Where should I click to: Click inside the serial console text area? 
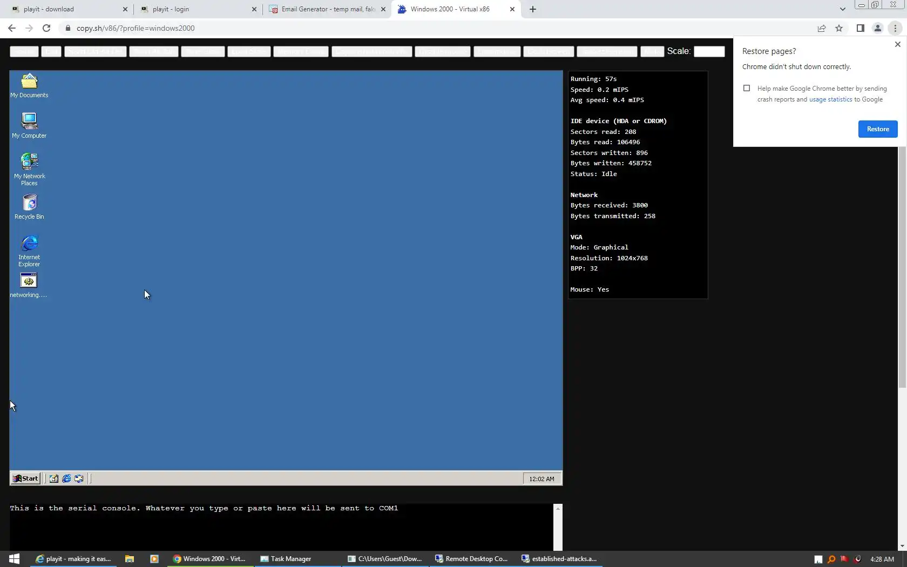[281, 527]
